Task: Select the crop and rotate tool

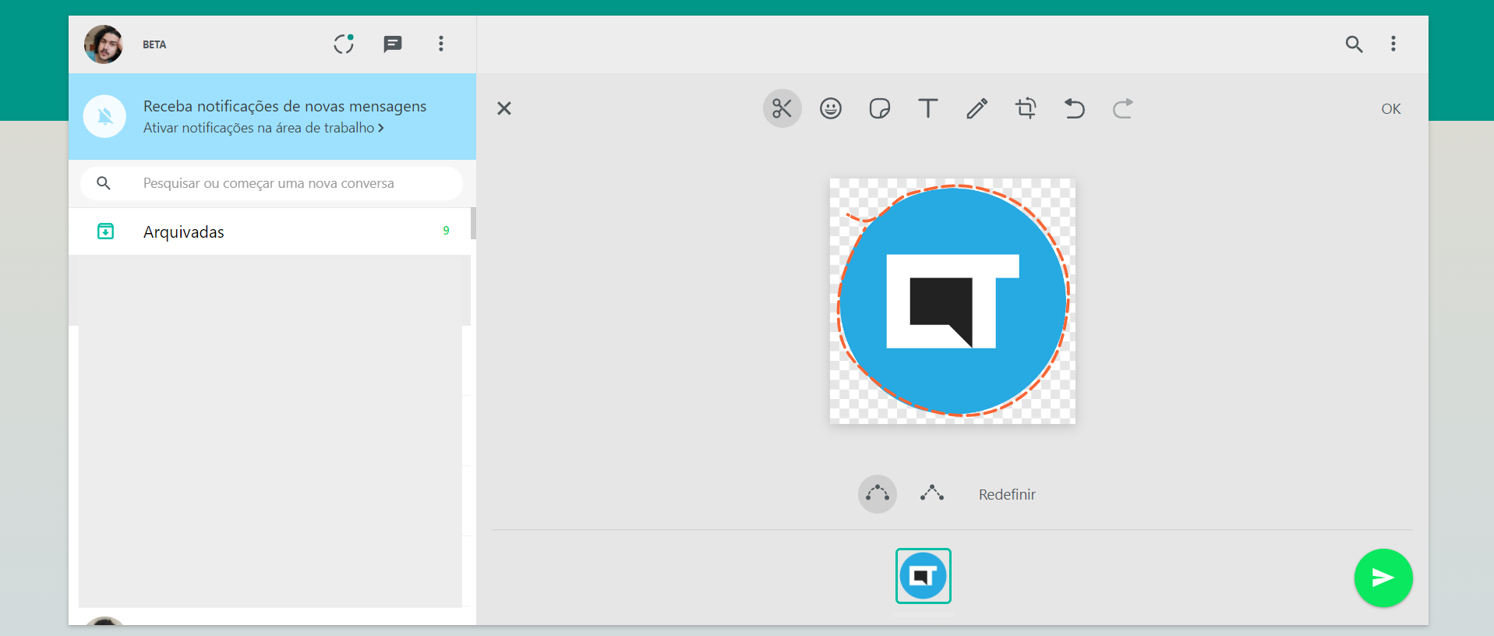Action: [1026, 108]
